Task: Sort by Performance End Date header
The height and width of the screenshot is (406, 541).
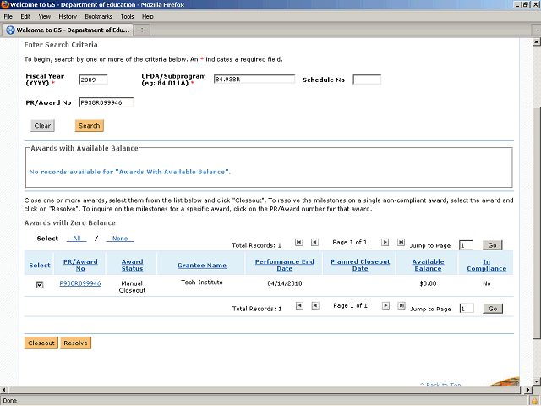Action: click(x=285, y=265)
